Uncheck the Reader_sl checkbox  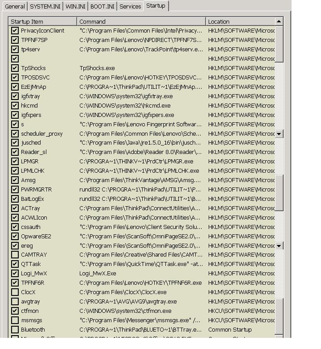point(15,152)
